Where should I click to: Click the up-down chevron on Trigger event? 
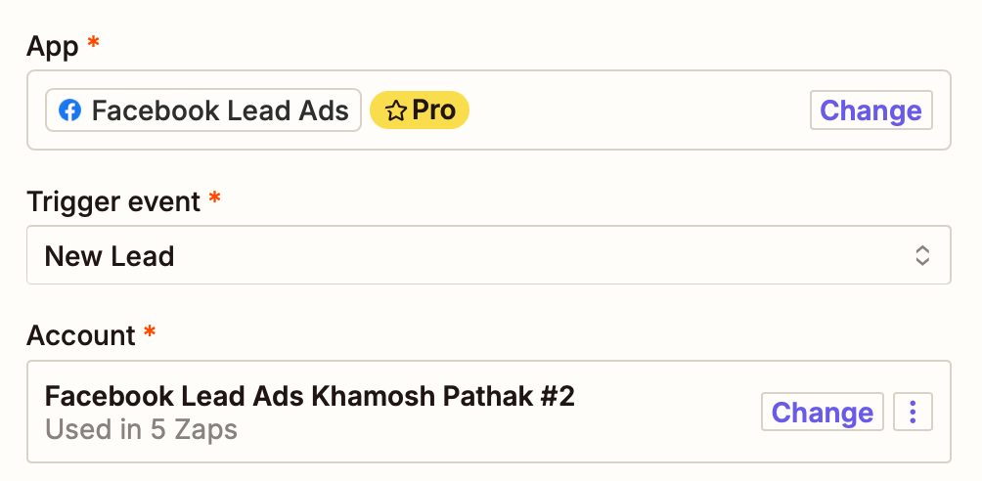[921, 256]
